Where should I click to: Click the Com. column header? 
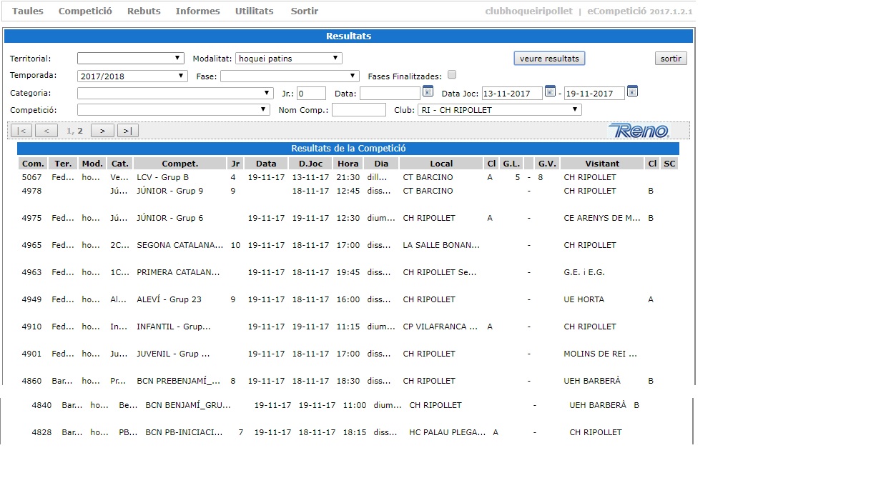tap(33, 164)
